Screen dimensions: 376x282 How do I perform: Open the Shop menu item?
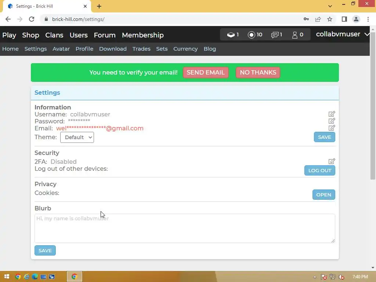(30, 35)
